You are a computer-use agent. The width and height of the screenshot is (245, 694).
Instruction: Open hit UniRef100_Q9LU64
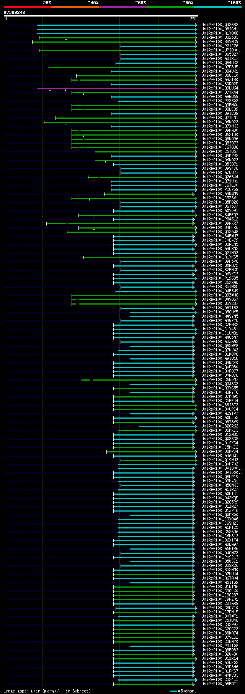220,88
